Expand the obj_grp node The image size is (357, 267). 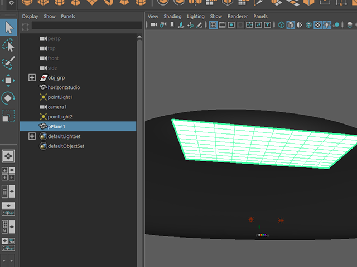(32, 77)
